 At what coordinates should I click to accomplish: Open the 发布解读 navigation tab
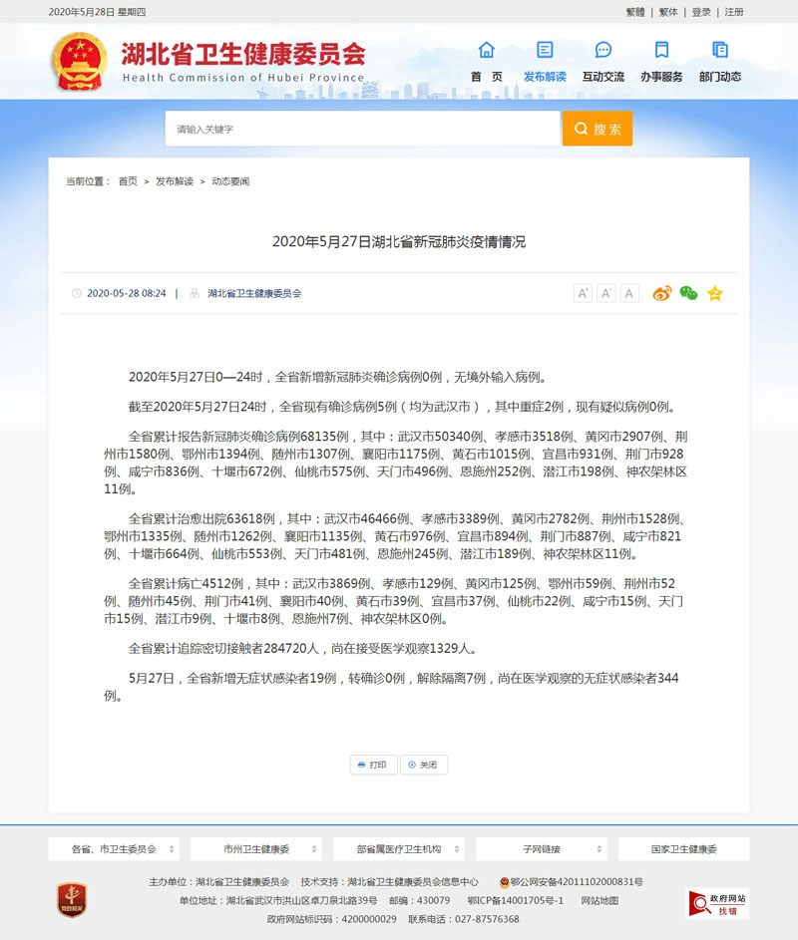[545, 60]
